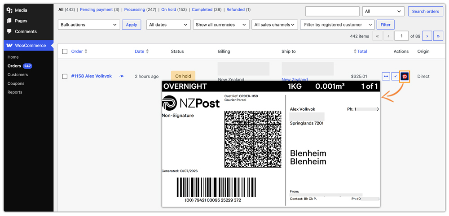Expand the All sales channels dropdown
The width and height of the screenshot is (449, 216).
click(x=275, y=25)
